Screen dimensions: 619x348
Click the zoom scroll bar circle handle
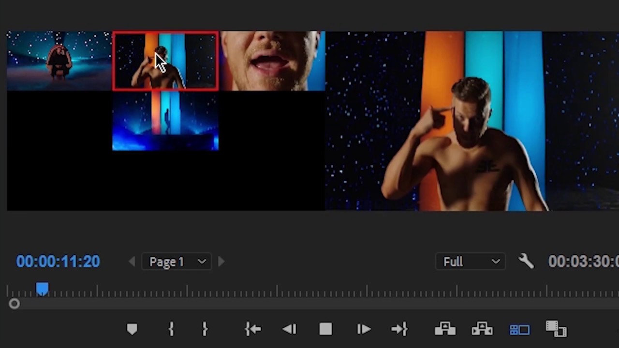point(14,304)
